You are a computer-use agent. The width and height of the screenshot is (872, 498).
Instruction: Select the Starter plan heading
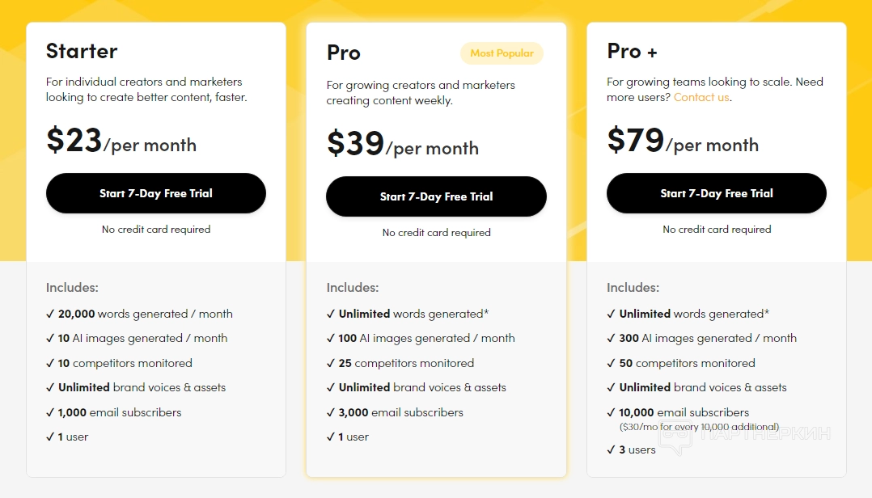(82, 51)
